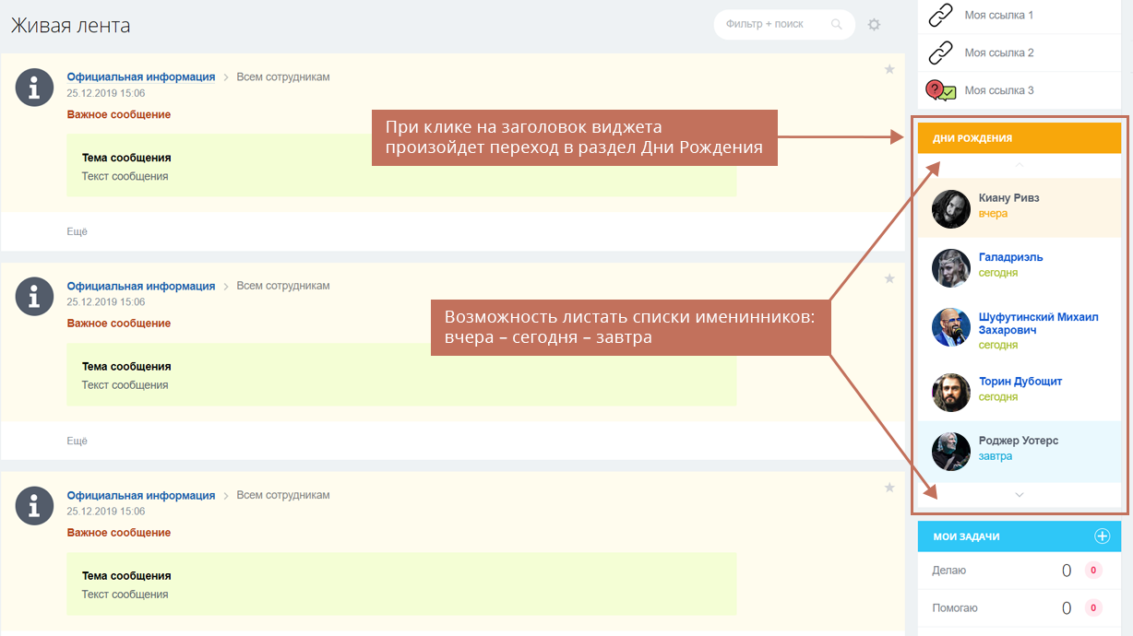This screenshot has width=1133, height=636.
Task: Open the chain icon of Моя ссылка 2
Action: point(940,53)
